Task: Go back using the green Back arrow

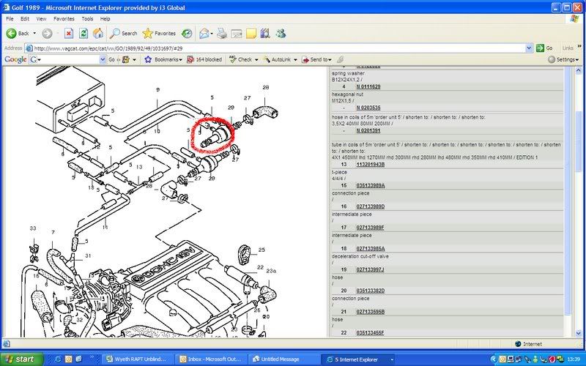Action: point(18,33)
